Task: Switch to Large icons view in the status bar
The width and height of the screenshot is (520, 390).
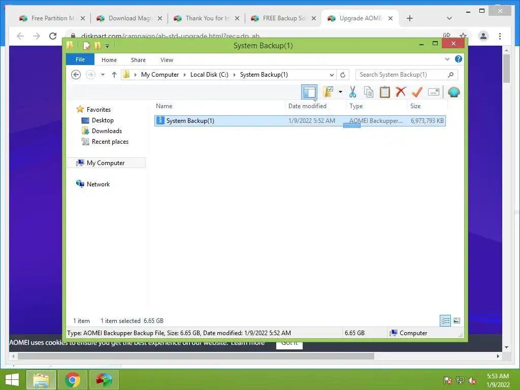Action: [x=457, y=320]
